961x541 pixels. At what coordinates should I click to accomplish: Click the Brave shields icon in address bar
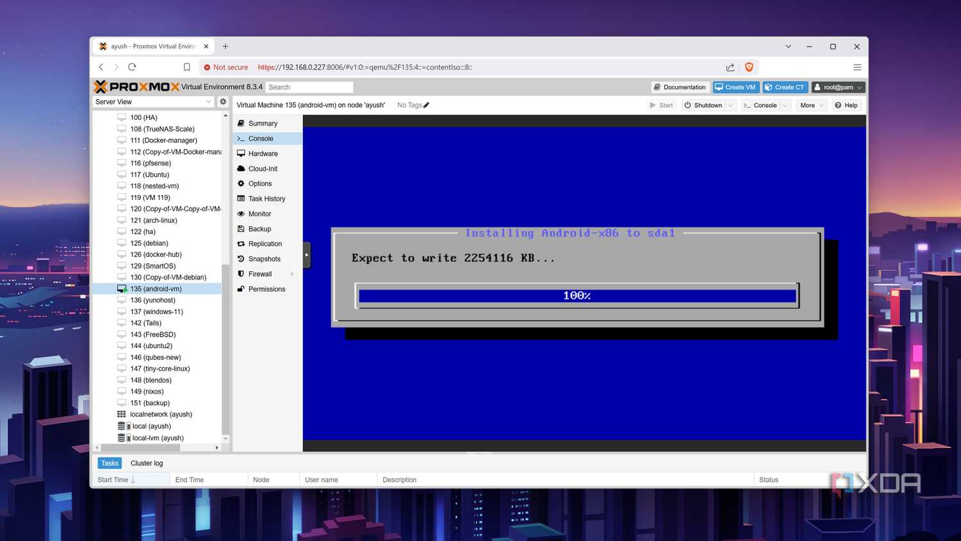point(749,67)
